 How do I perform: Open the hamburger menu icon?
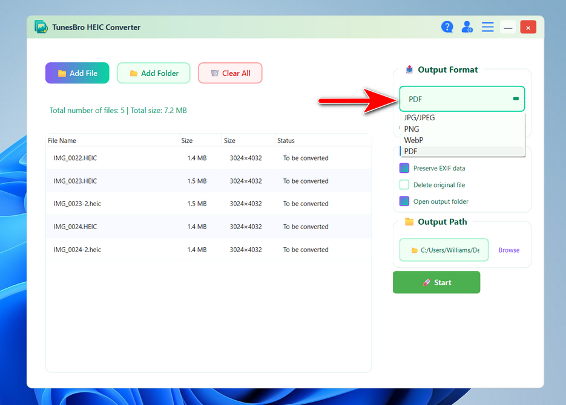(x=488, y=27)
